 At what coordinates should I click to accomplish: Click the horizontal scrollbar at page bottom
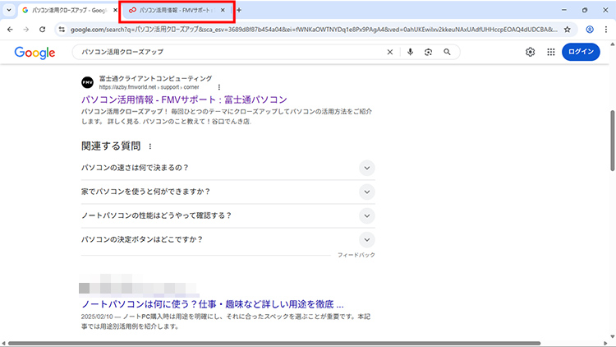point(304,343)
